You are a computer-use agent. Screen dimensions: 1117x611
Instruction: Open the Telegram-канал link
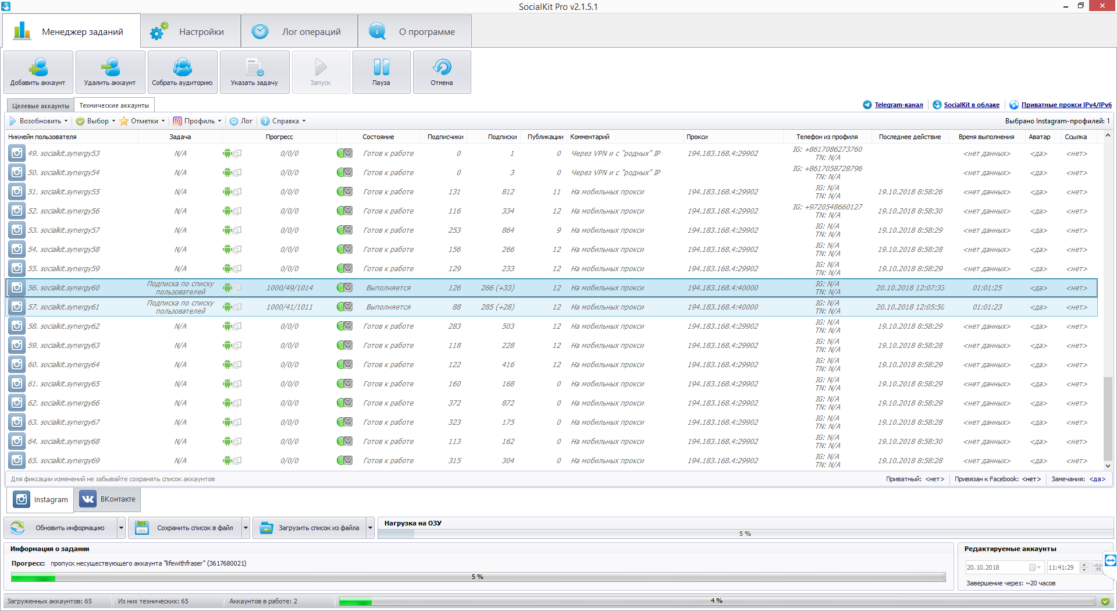pos(899,105)
